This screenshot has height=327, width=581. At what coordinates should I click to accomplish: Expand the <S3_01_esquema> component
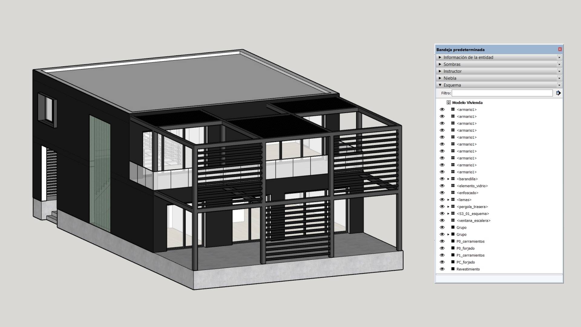(448, 213)
